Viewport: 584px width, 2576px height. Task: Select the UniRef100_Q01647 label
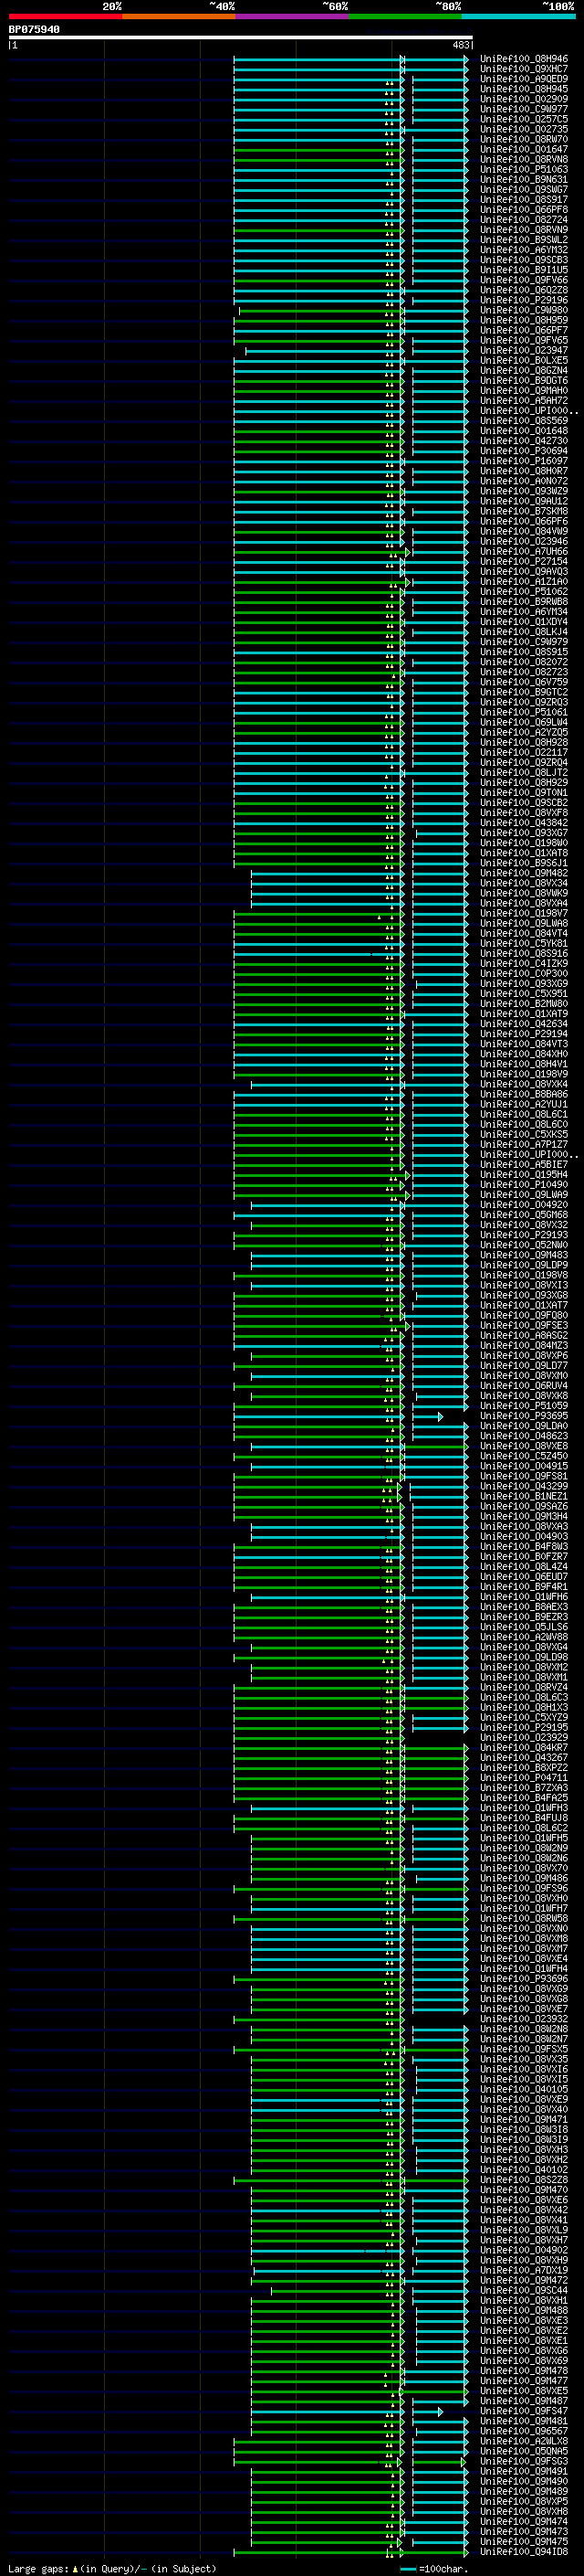pos(524,149)
